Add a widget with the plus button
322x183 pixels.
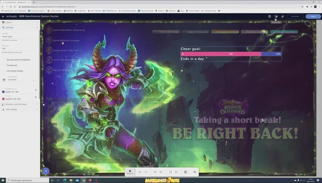click(46, 171)
